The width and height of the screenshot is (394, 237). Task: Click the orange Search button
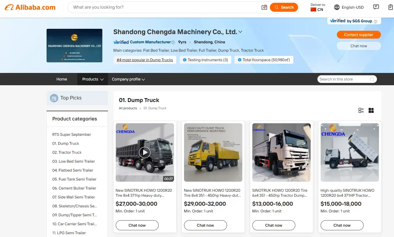click(x=284, y=7)
